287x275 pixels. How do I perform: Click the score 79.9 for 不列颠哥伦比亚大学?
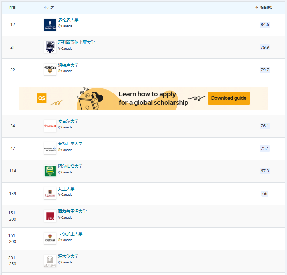point(265,47)
